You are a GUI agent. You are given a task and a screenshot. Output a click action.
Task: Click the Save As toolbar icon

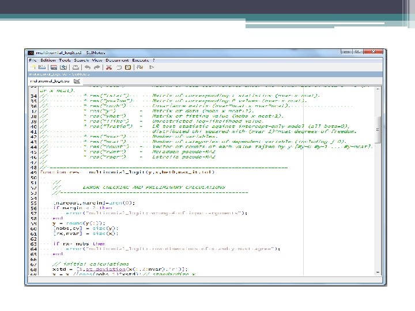[63, 67]
